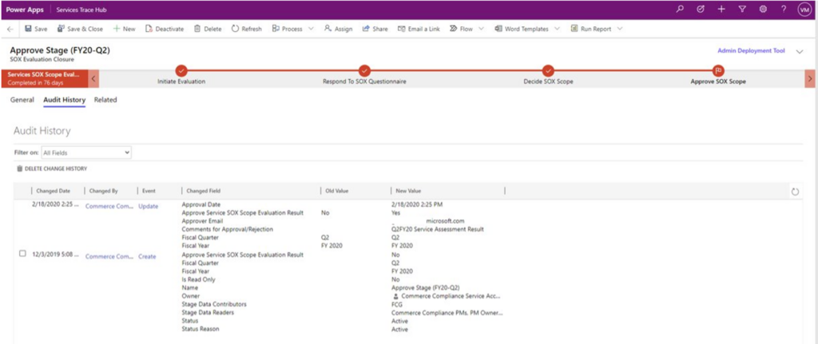The image size is (818, 344).
Task: Move process stages right with arrow
Action: point(810,79)
